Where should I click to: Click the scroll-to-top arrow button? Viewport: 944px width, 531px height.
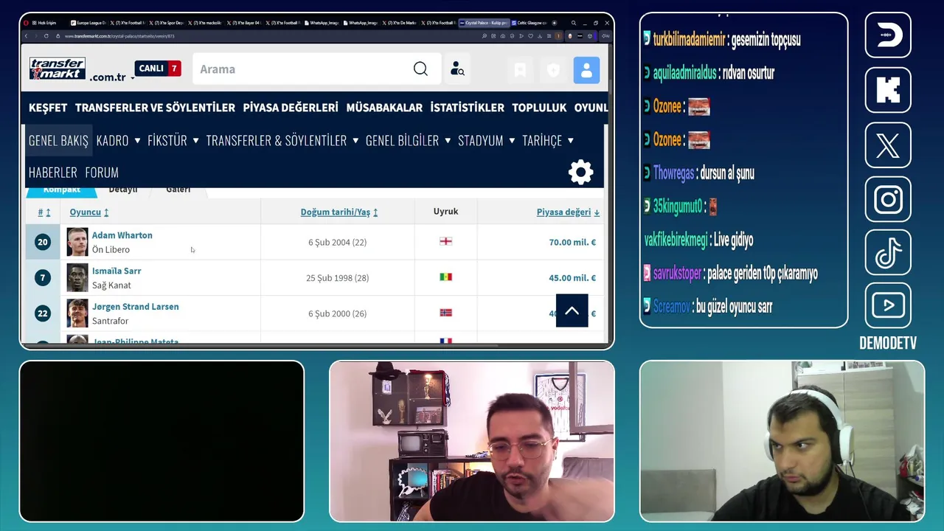572,310
